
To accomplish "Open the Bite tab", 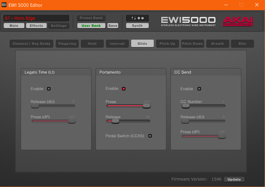I will point(242,44).
